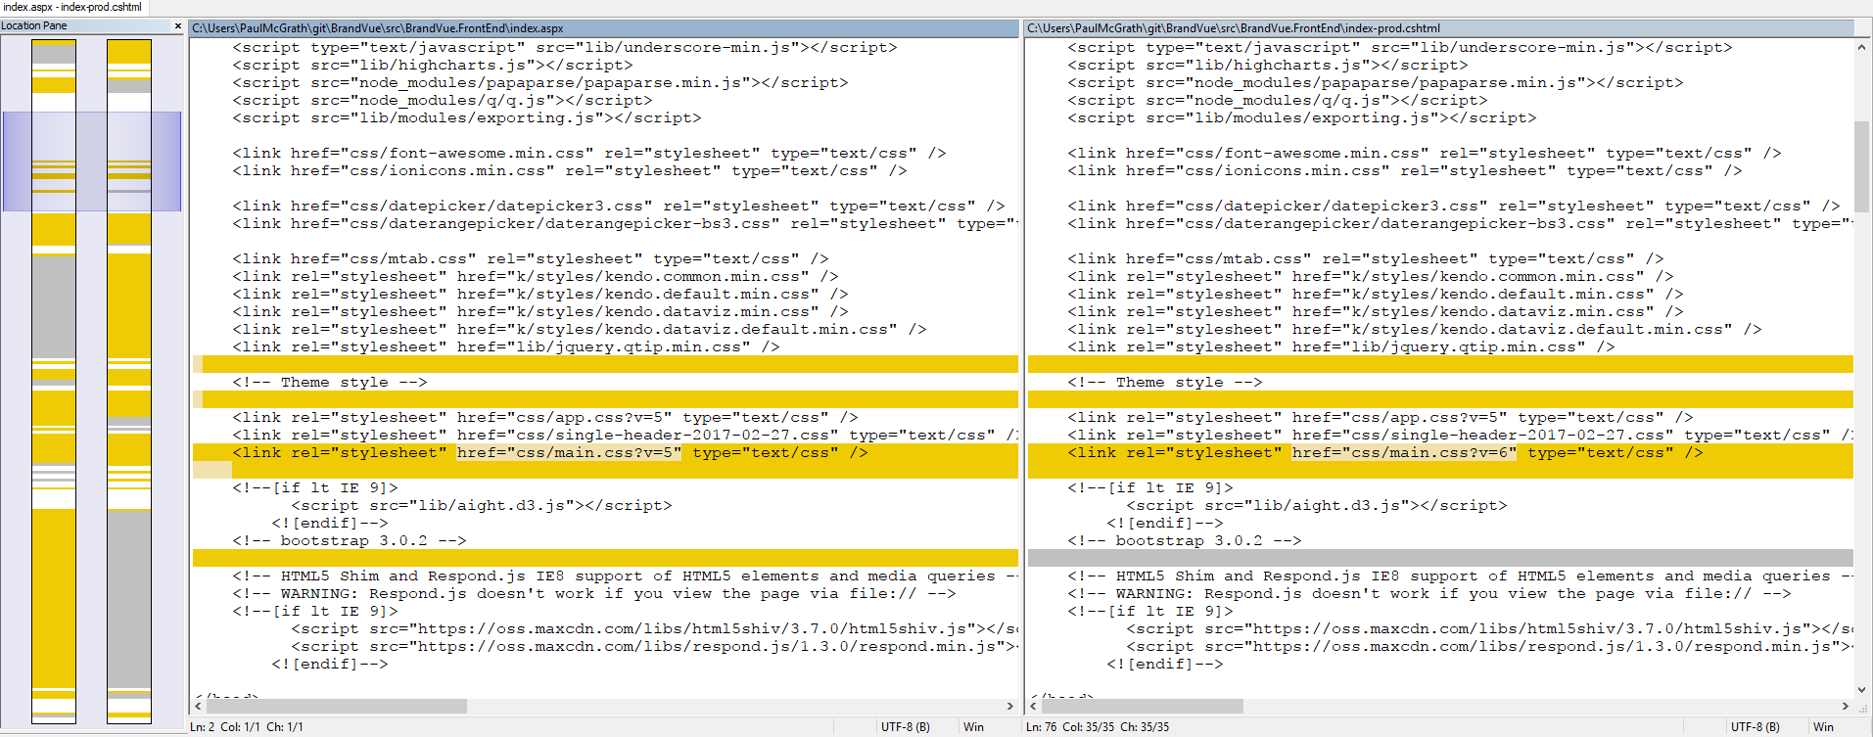This screenshot has height=737, width=1873.
Task: Click the lib/aight.d3.js script line in index.aspx pane
Action: click(x=482, y=505)
